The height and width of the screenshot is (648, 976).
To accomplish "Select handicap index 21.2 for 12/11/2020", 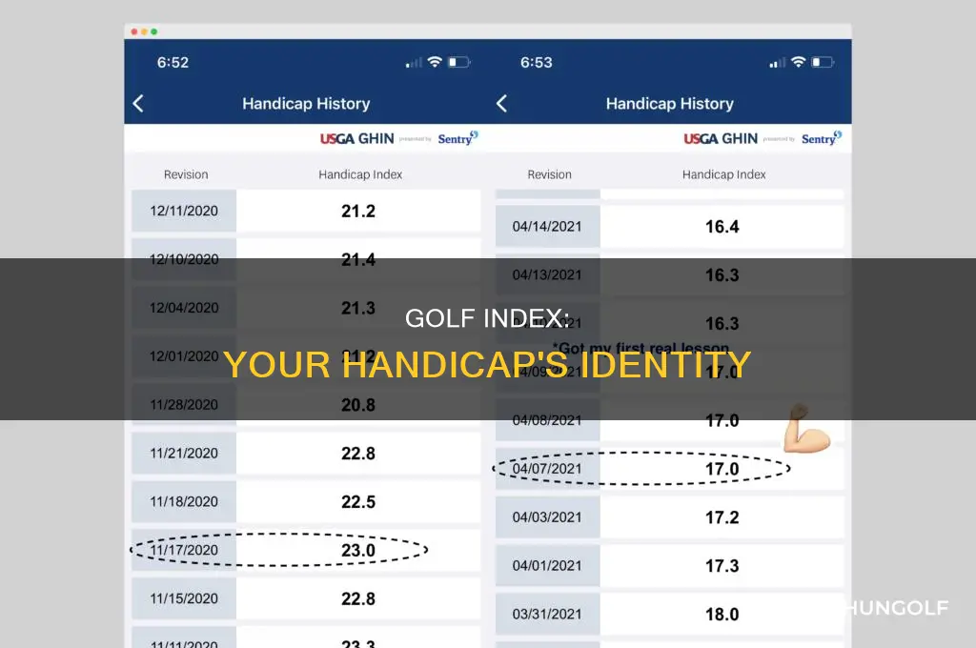I will [x=358, y=211].
